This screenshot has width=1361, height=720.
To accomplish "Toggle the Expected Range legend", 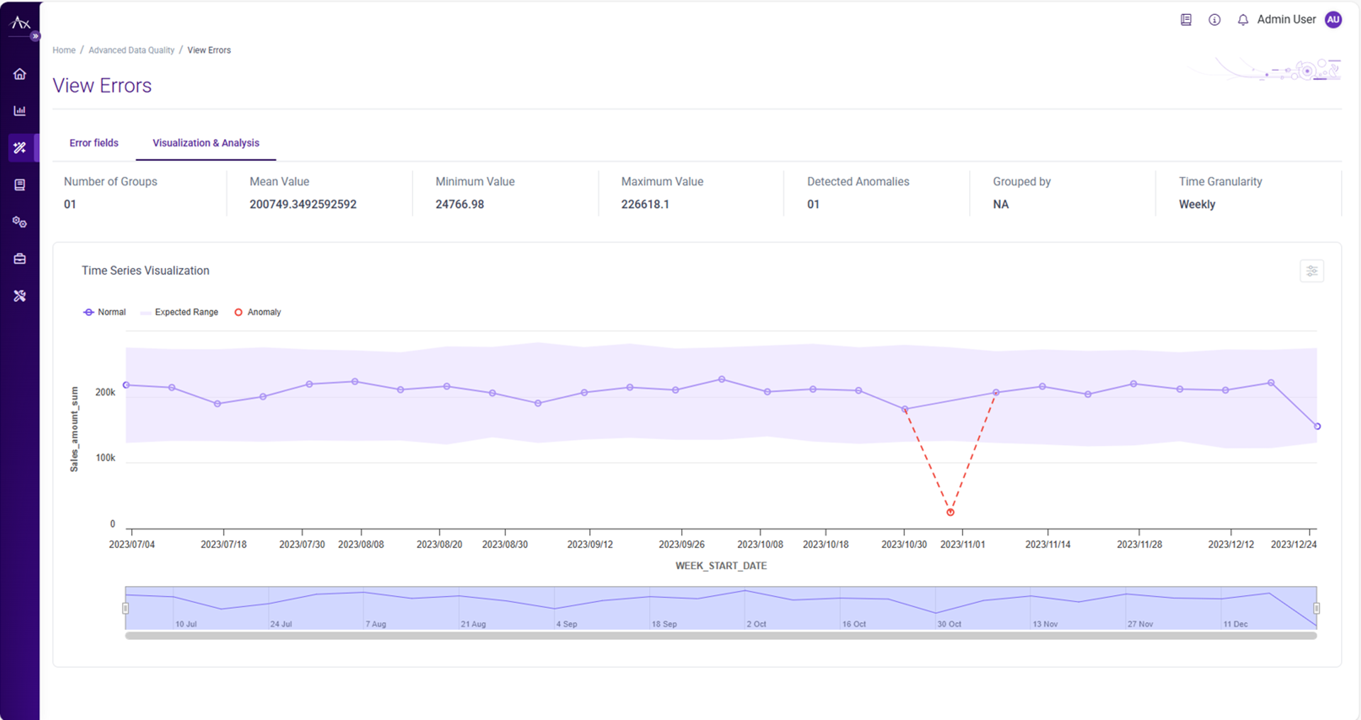I will [179, 312].
